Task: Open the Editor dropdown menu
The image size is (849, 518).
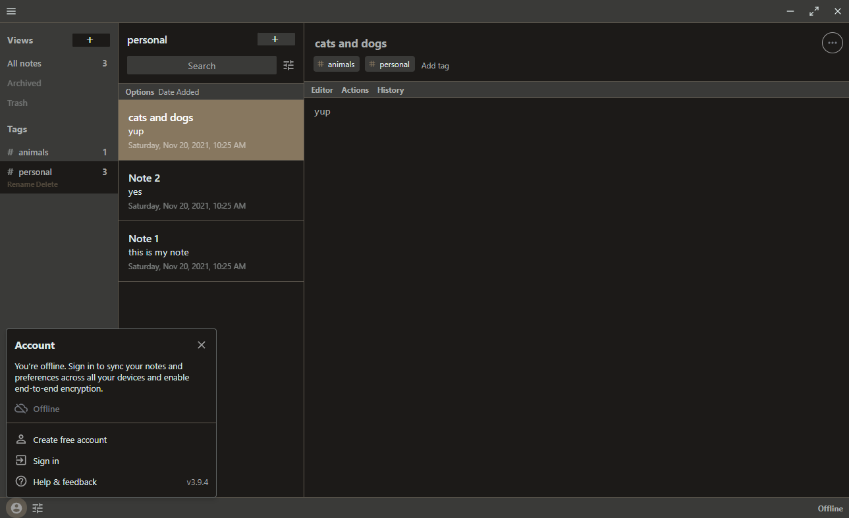Action: point(322,90)
